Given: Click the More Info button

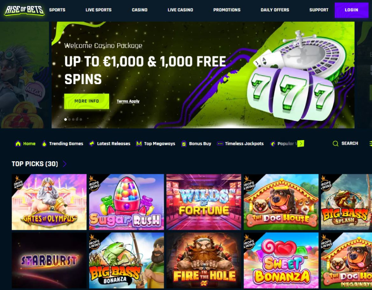Looking at the screenshot, I should click(x=87, y=101).
